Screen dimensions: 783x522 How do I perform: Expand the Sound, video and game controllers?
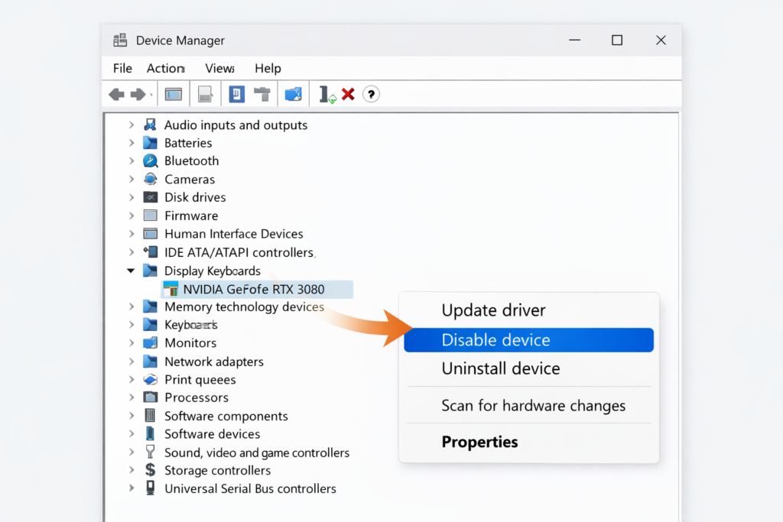coord(132,452)
